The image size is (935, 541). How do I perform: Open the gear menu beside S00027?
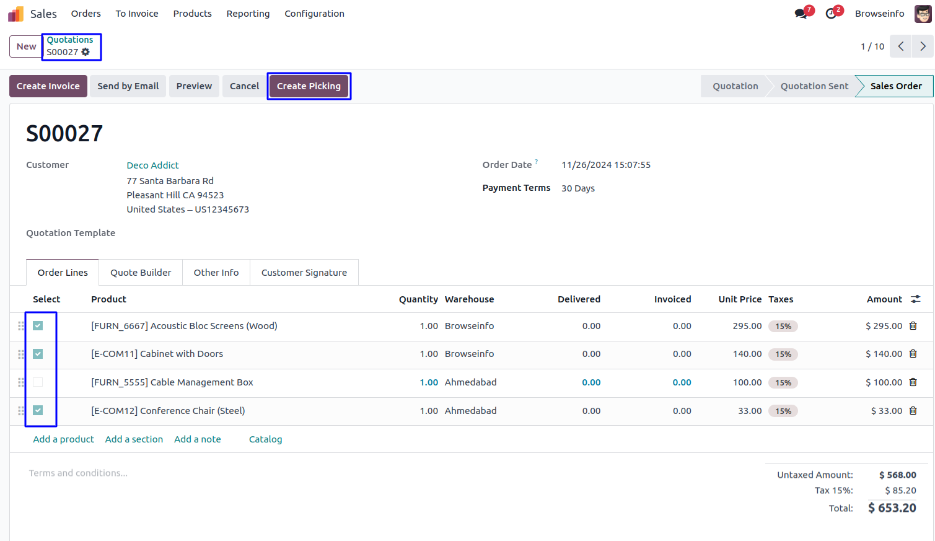(x=86, y=52)
